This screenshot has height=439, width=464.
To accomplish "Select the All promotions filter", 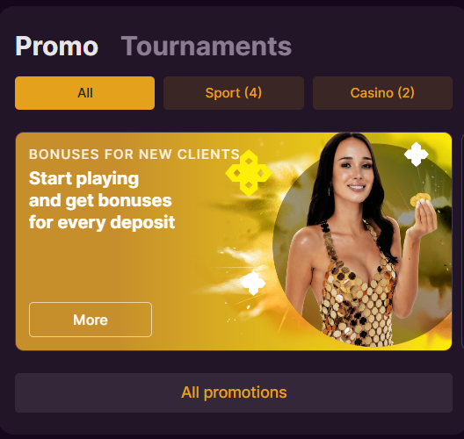I will [x=84, y=93].
